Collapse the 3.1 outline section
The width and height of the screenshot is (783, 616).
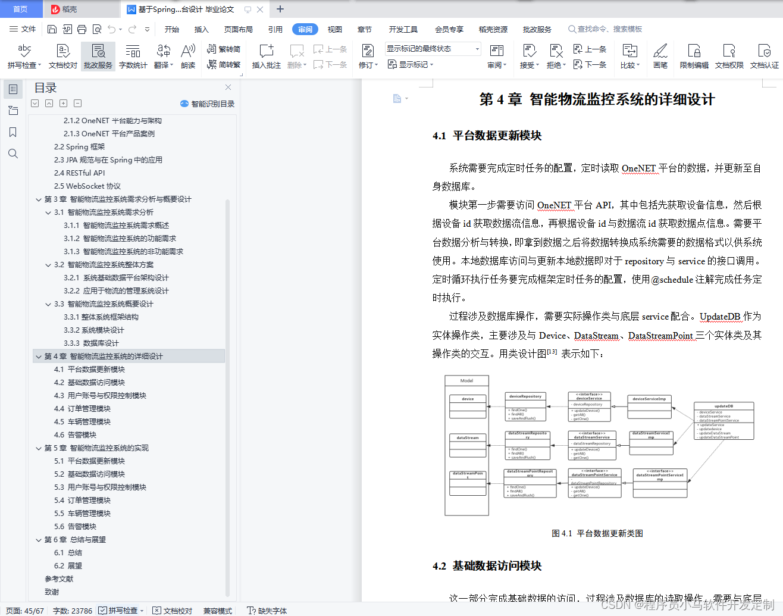click(x=48, y=212)
